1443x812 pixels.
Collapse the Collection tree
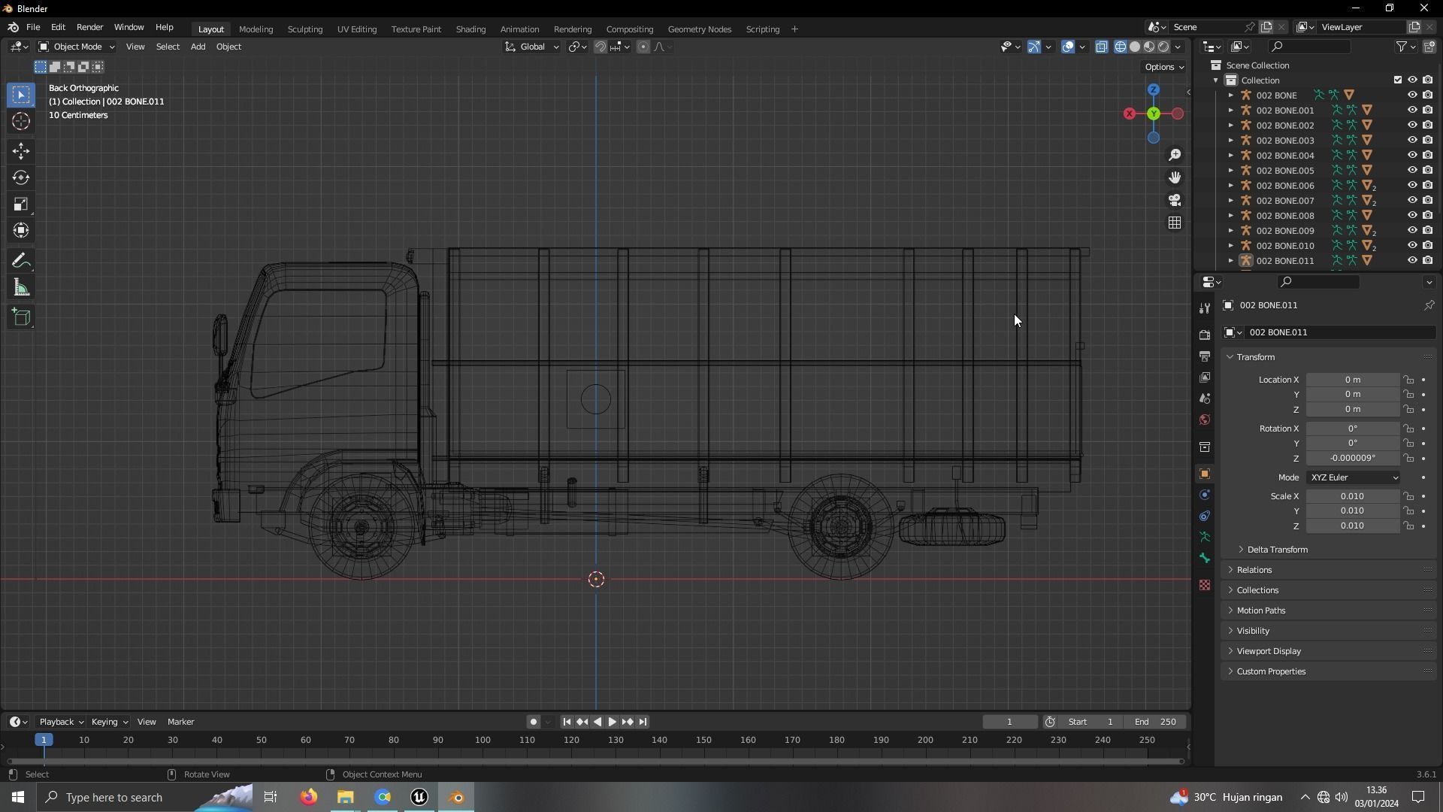coord(1215,80)
